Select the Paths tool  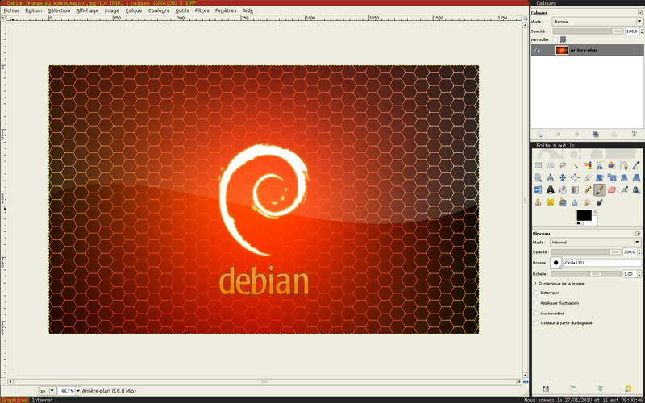click(624, 165)
